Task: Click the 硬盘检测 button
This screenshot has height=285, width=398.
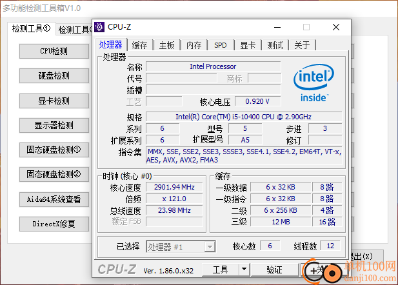Action: pyautogui.click(x=54, y=75)
